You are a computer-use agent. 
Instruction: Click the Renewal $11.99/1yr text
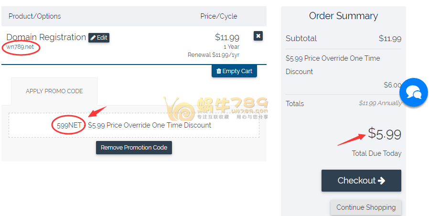click(x=214, y=55)
